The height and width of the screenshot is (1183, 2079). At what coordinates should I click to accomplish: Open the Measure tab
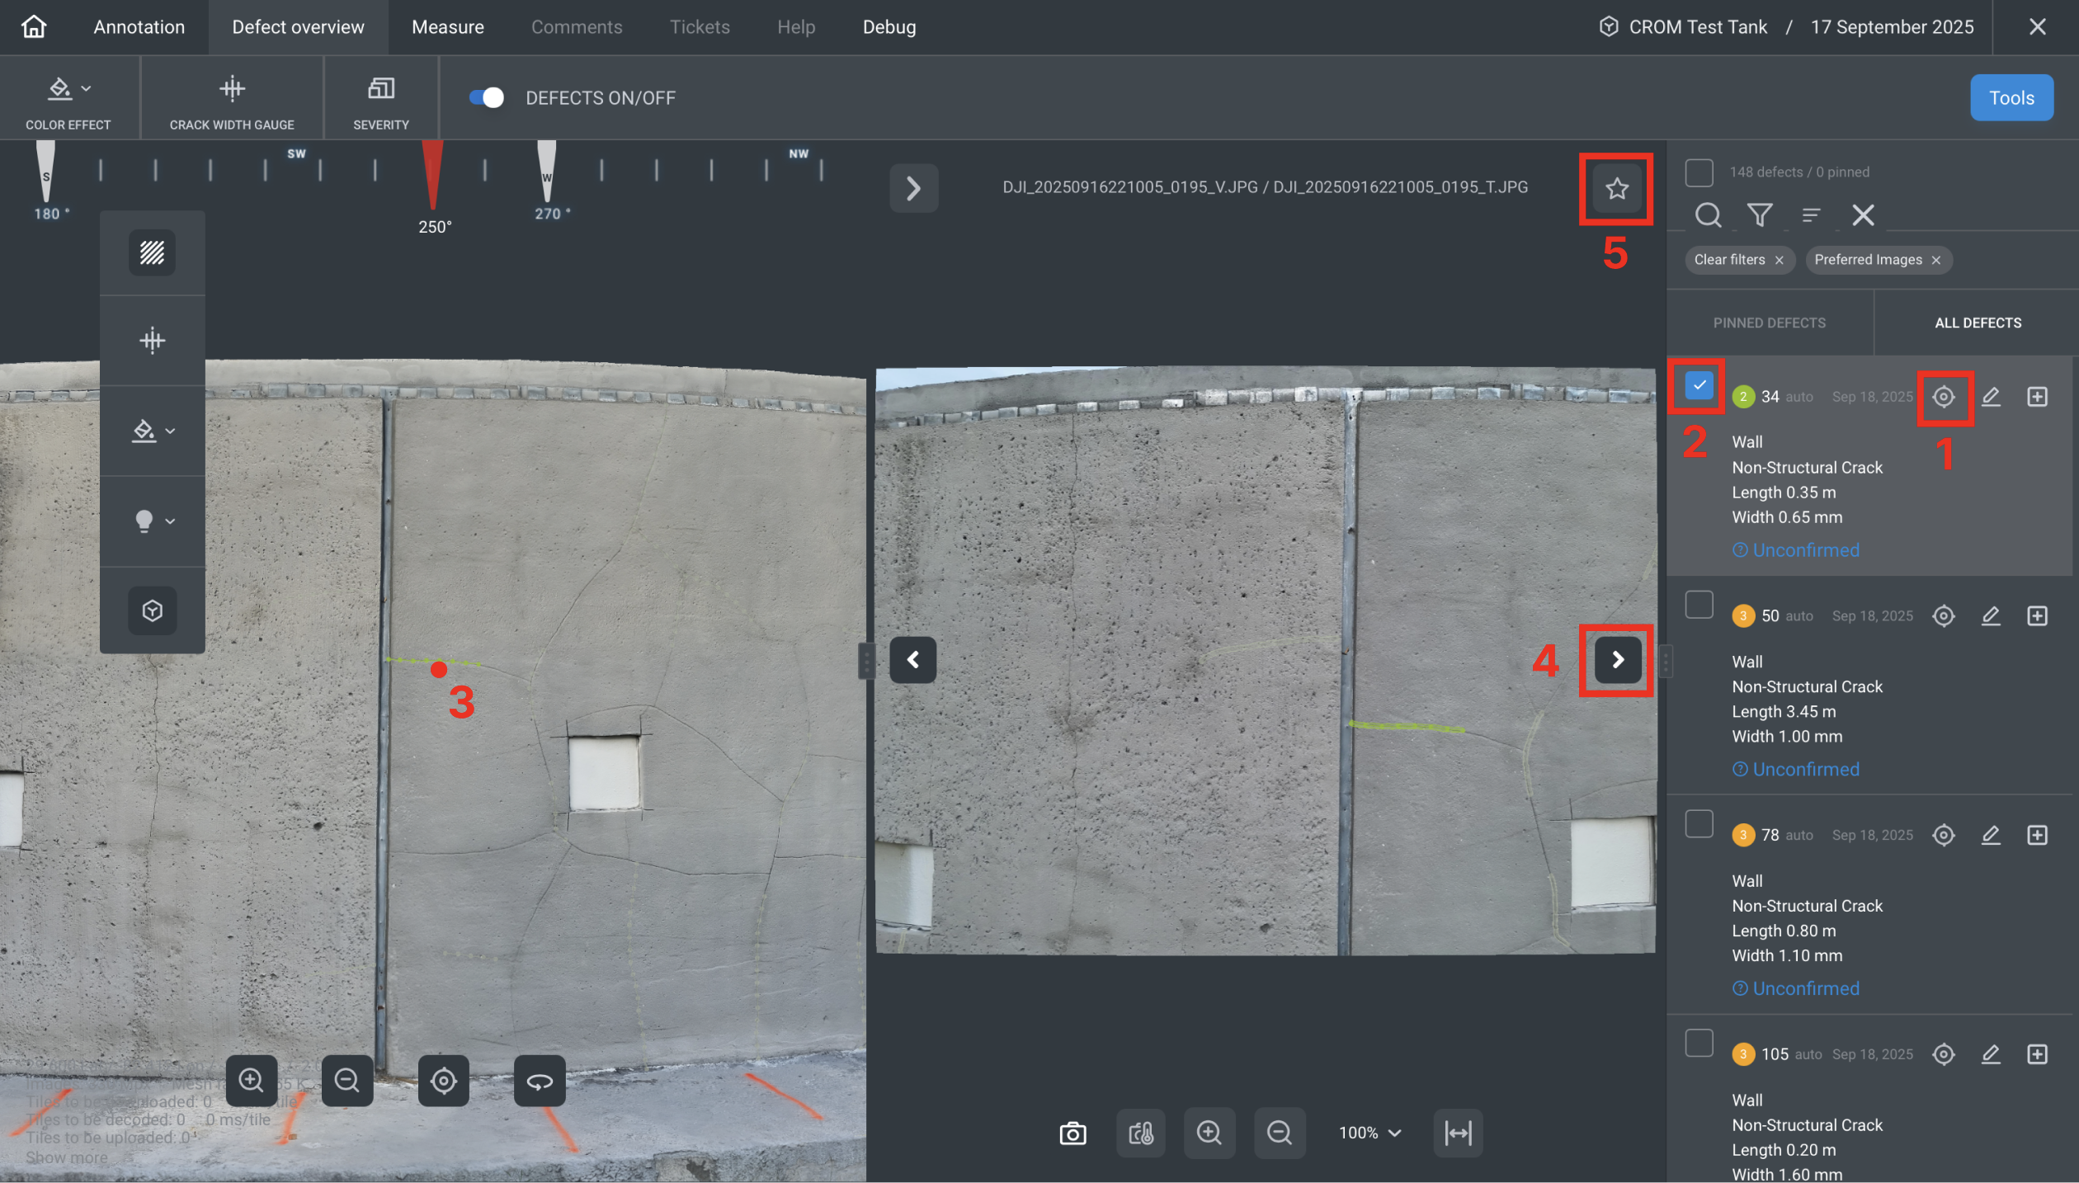coord(447,27)
